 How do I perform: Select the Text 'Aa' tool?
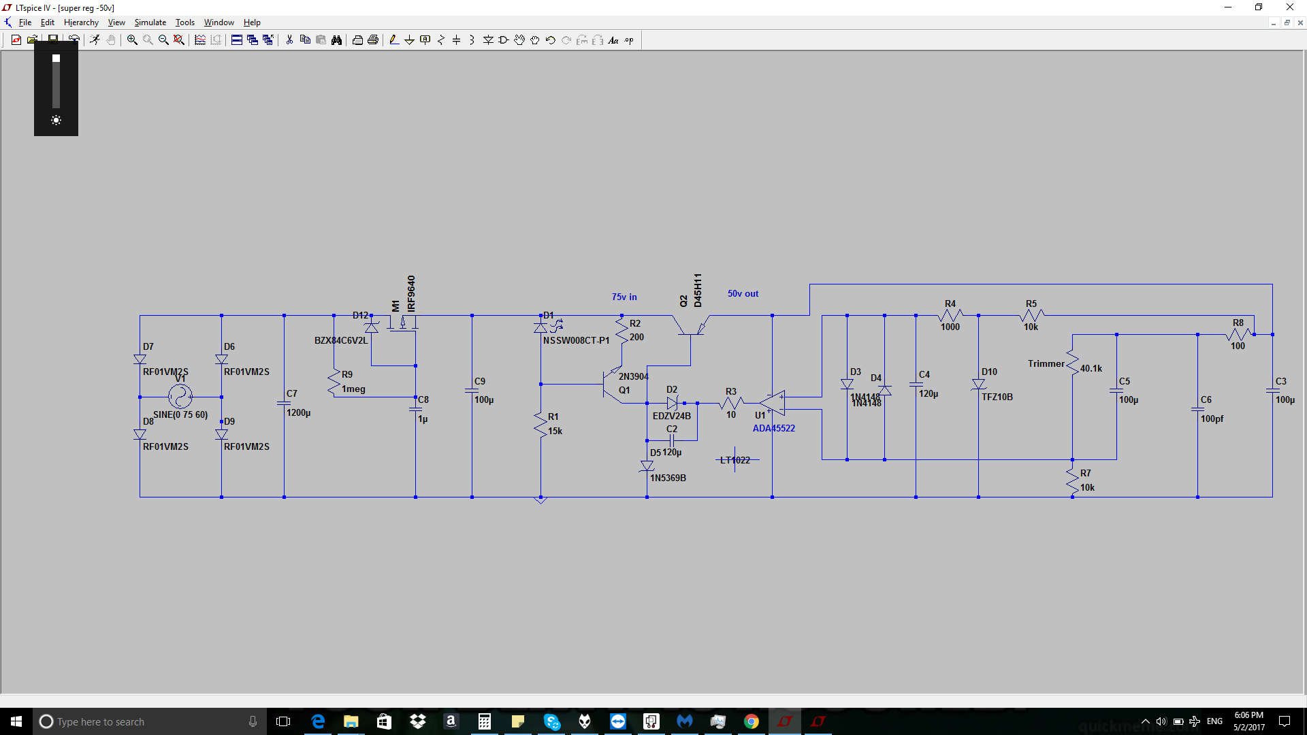click(613, 40)
